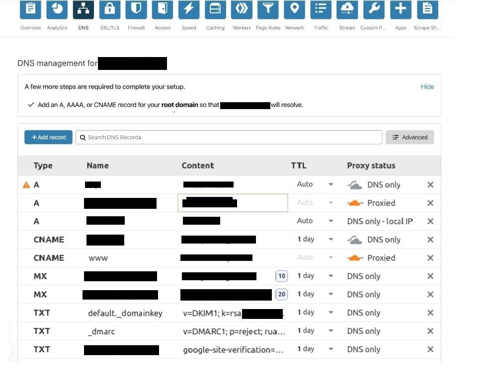Go to the Overview tab
The image size is (497, 372).
click(x=30, y=9)
